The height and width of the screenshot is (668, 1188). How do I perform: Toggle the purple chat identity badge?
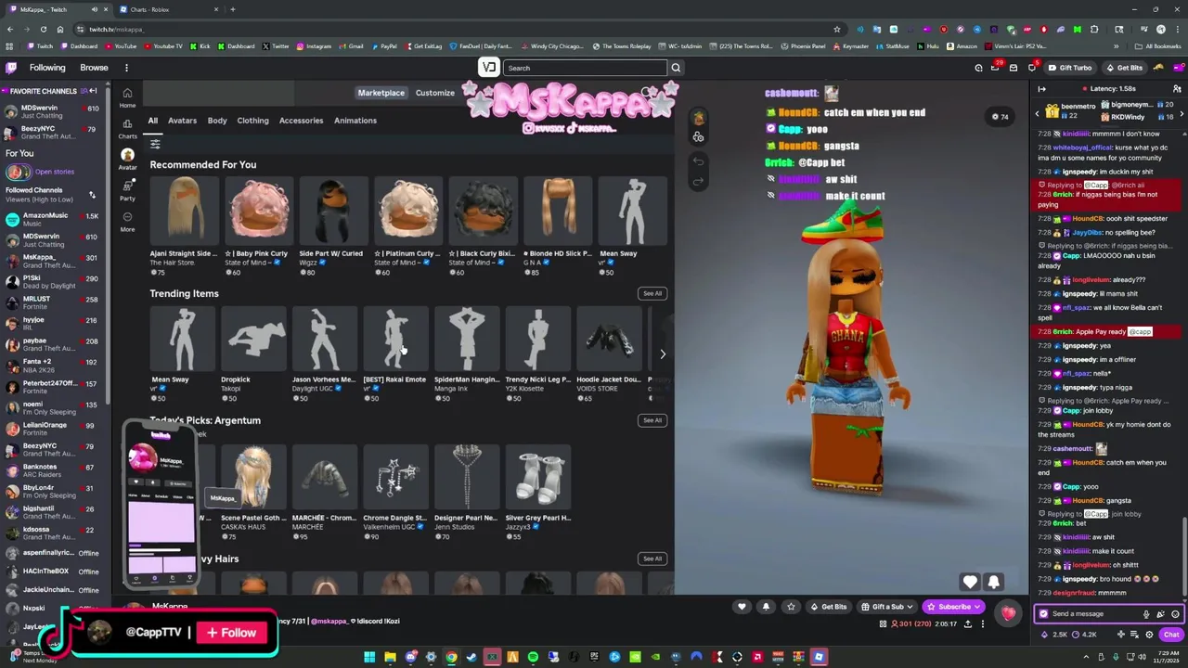[1043, 614]
